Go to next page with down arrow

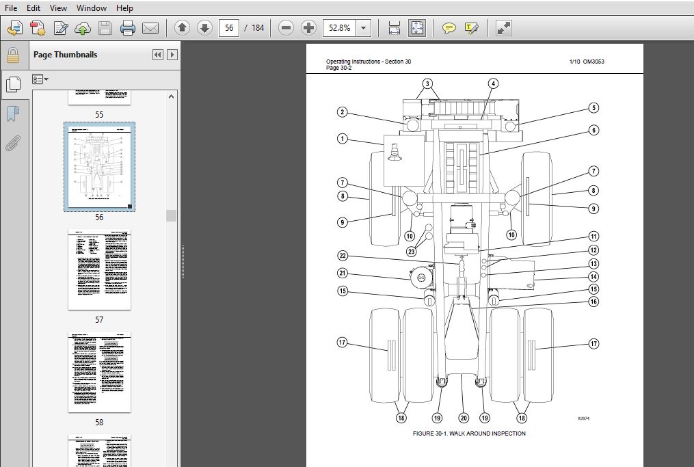tap(204, 28)
